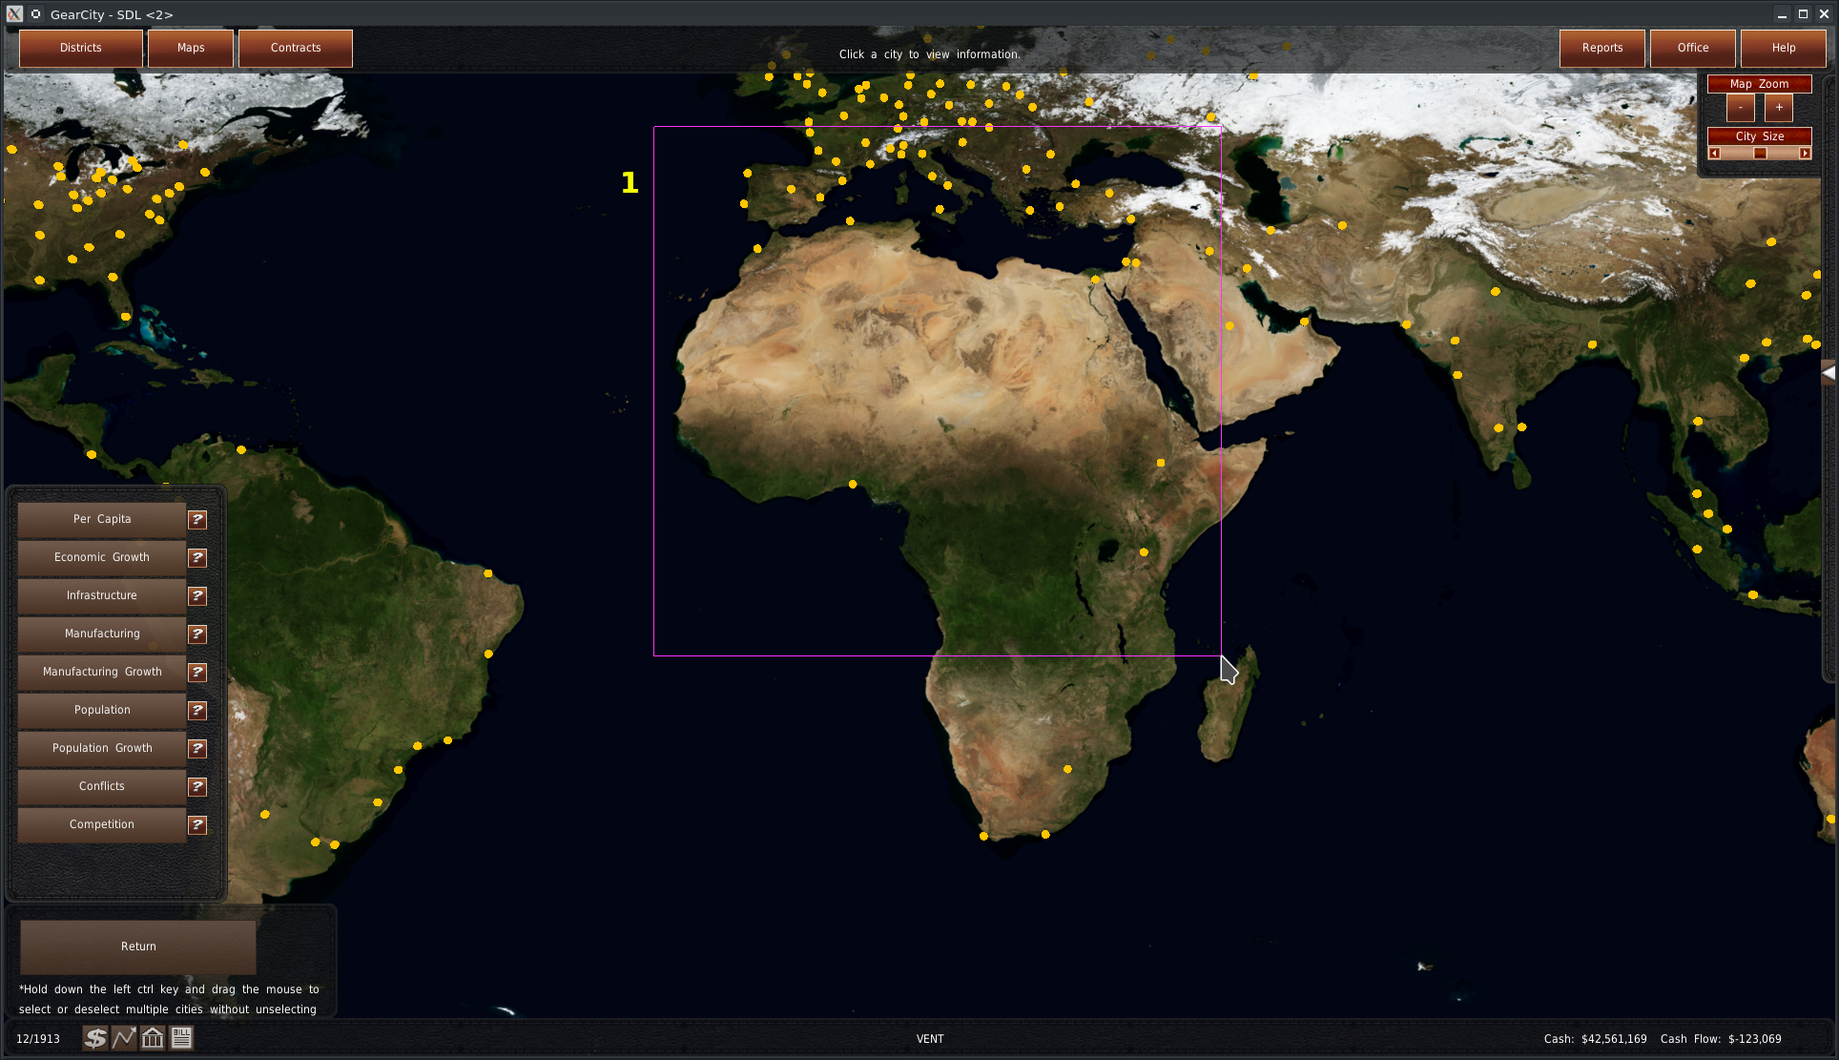This screenshot has height=1060, width=1839.
Task: Toggle the Manufacturing Growth overlay
Action: pyautogui.click(x=102, y=672)
